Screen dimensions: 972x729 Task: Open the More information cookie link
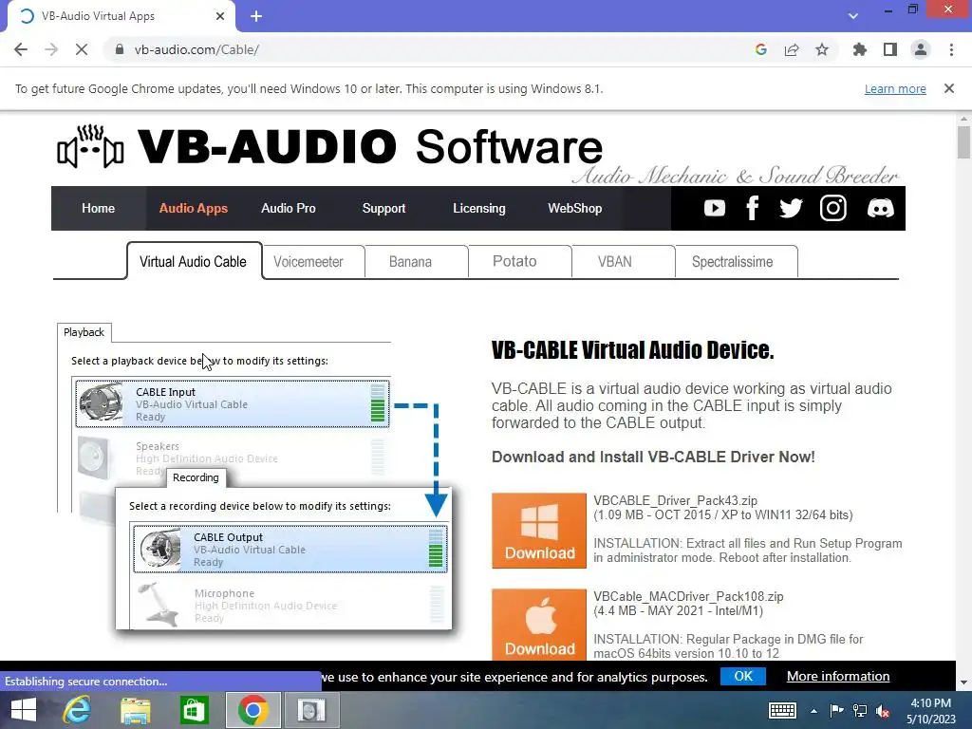pos(838,676)
